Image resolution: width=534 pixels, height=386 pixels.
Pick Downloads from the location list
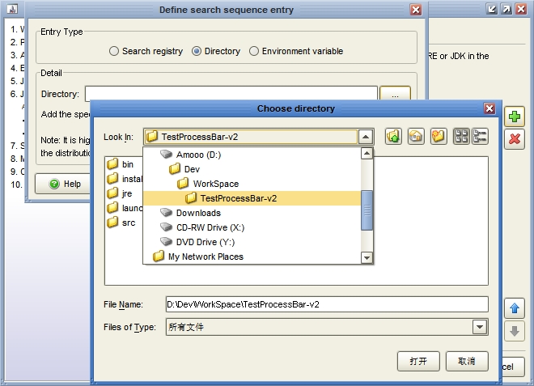(x=198, y=213)
